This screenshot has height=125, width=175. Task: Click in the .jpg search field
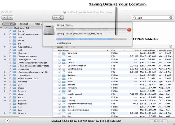152,18
